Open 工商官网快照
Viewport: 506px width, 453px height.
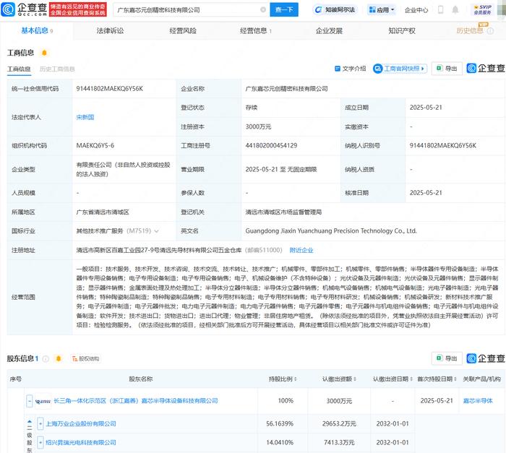400,69
